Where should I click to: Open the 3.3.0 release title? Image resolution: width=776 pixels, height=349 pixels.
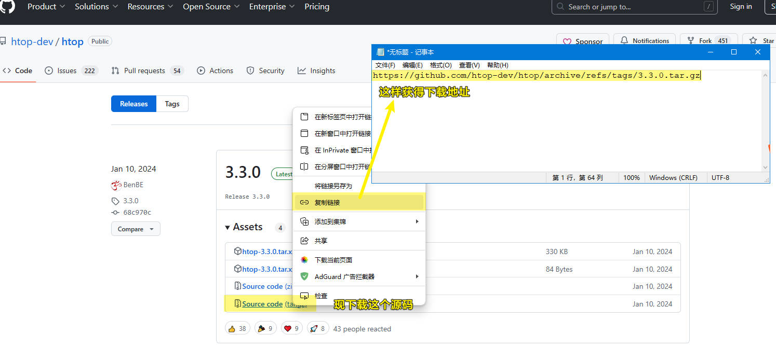point(243,172)
